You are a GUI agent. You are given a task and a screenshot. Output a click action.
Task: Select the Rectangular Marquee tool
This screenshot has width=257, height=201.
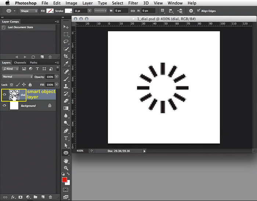pyautogui.click(x=66, y=34)
